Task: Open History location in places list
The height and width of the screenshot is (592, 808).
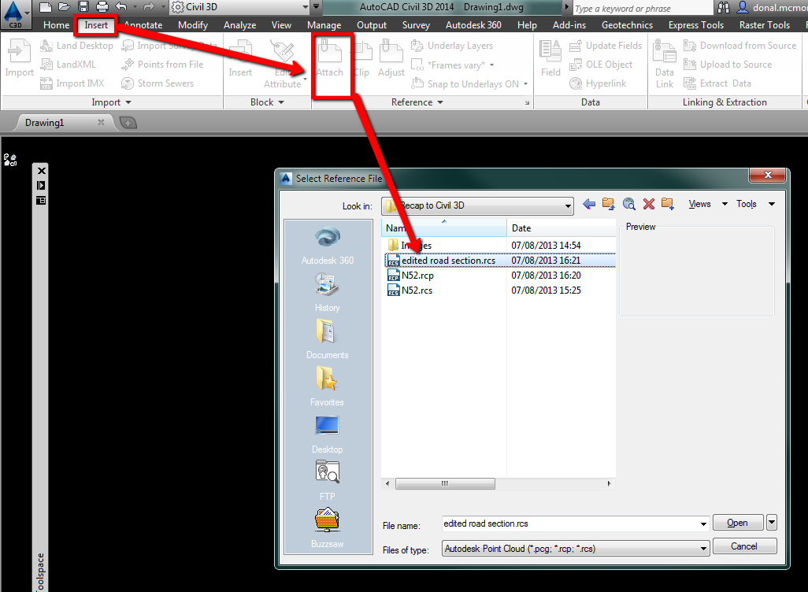Action: pyautogui.click(x=328, y=293)
